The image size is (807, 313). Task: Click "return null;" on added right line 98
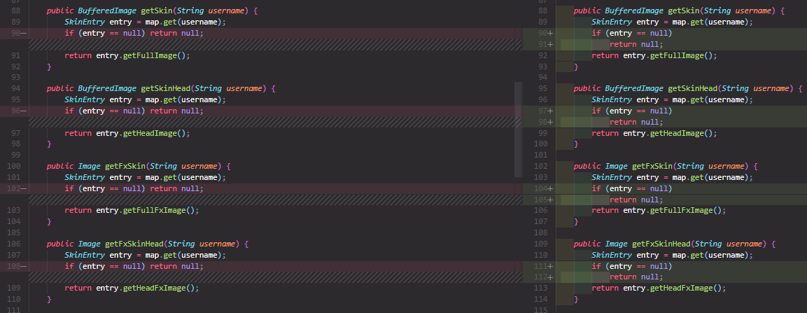point(636,122)
